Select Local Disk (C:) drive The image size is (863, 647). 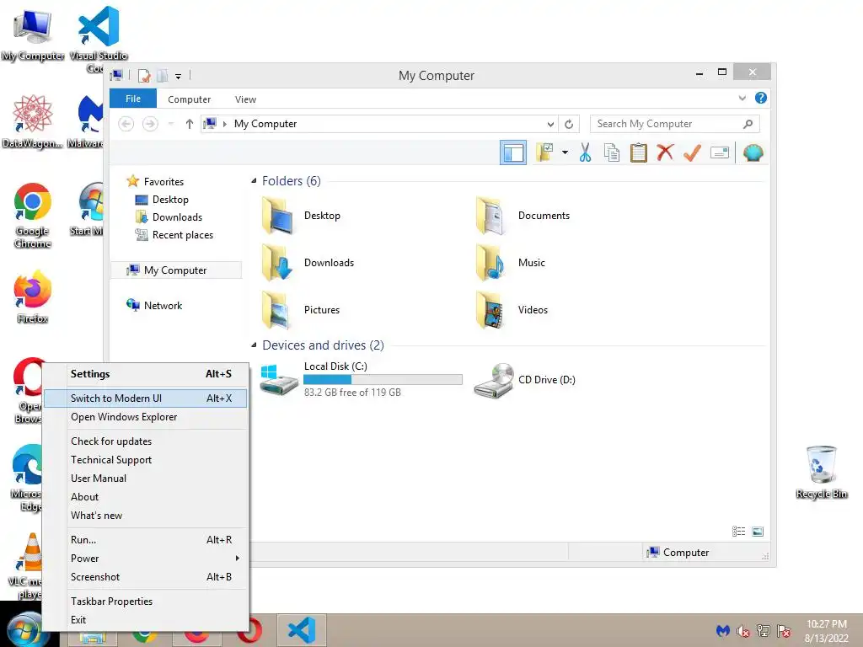click(x=361, y=379)
